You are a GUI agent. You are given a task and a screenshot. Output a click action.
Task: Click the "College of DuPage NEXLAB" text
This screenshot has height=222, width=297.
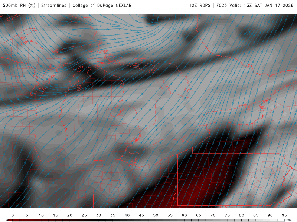[102, 5]
